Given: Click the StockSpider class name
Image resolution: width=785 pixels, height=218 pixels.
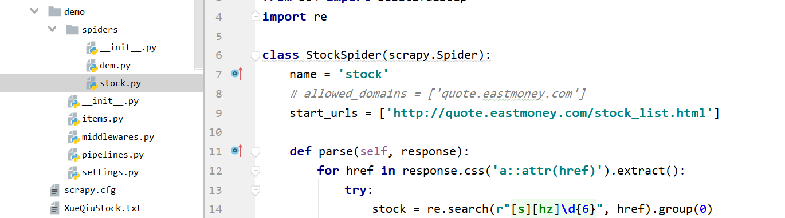Looking at the screenshot, I should click(344, 55).
